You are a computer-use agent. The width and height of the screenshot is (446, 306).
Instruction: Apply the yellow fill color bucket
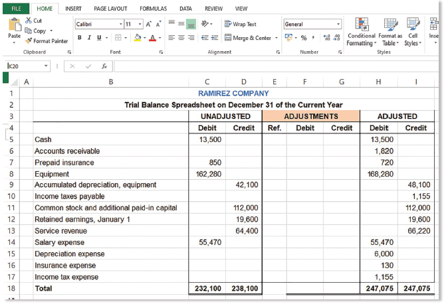pos(138,38)
